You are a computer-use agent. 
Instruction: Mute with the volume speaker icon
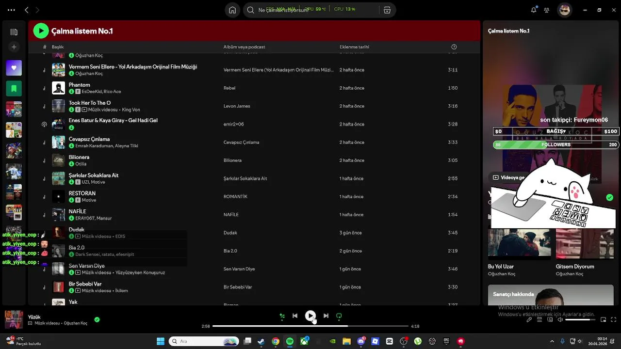tap(560, 319)
